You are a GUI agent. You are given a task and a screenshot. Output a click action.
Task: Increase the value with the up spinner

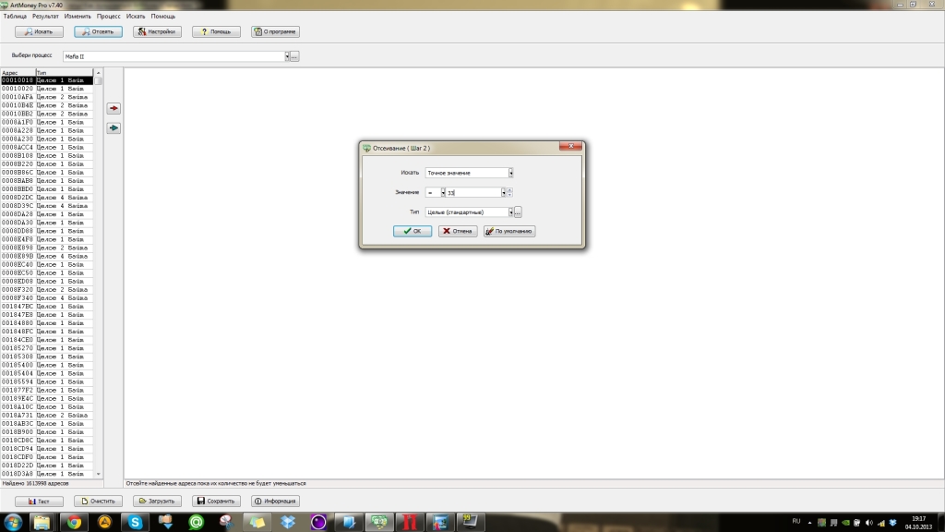click(x=509, y=190)
